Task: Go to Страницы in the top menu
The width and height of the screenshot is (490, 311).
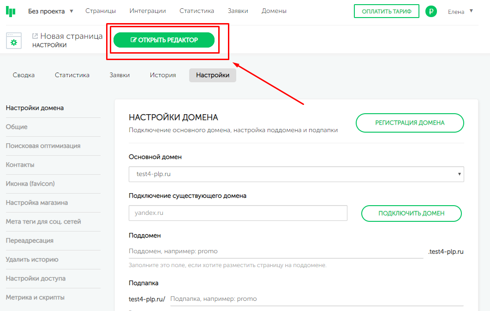Action: 101,11
